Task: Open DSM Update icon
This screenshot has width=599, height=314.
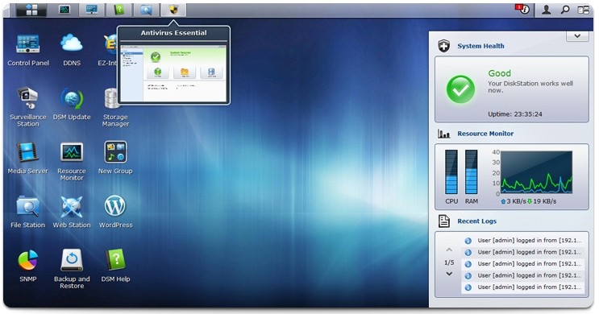Action: tap(72, 104)
